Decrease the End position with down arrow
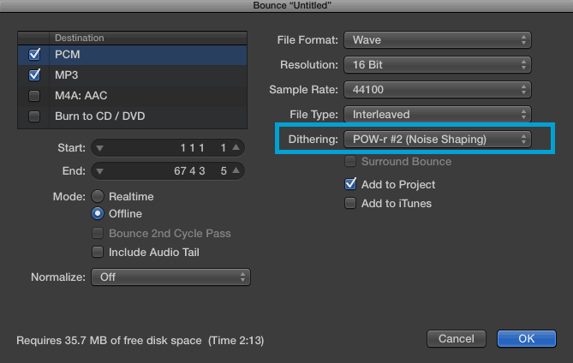Image resolution: width=573 pixels, height=363 pixels. tap(99, 171)
